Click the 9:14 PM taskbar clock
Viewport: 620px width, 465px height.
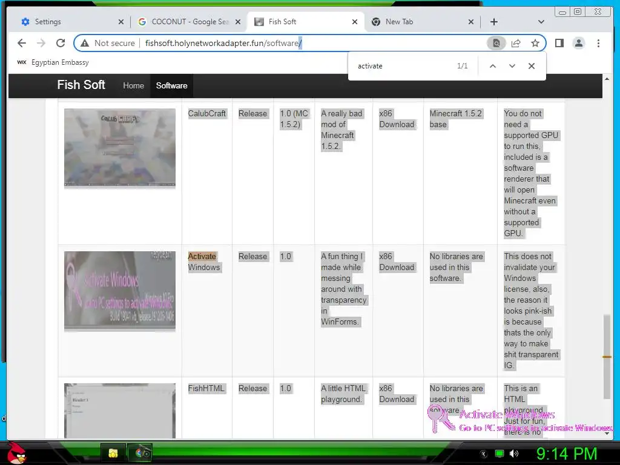tap(567, 453)
